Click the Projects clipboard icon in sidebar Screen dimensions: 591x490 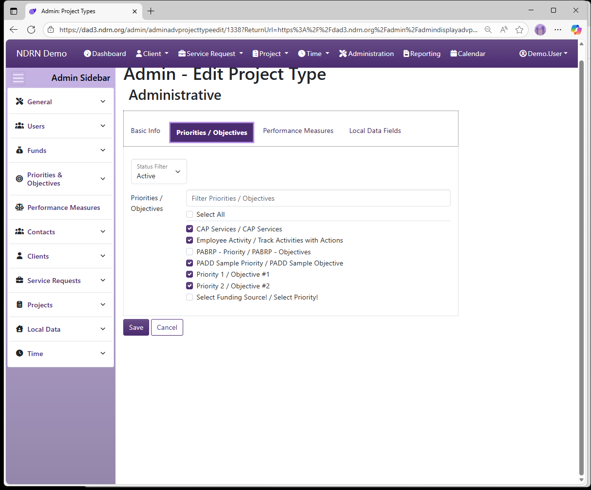click(x=19, y=304)
